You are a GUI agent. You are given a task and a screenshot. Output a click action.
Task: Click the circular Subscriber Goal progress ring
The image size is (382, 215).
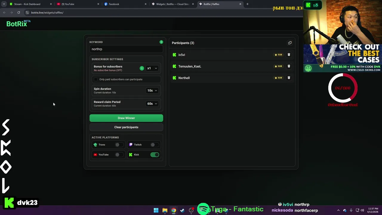point(343,88)
